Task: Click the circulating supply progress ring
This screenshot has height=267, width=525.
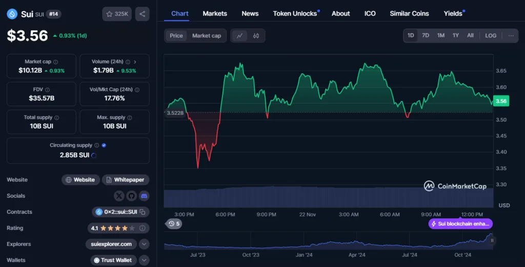Action: [94, 155]
